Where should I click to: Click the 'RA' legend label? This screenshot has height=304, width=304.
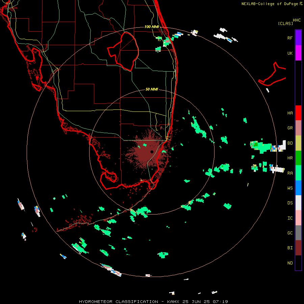[290, 173]
